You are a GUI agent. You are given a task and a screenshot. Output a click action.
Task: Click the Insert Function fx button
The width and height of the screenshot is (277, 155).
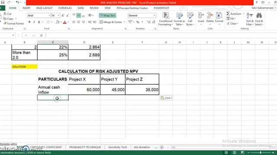41,35
